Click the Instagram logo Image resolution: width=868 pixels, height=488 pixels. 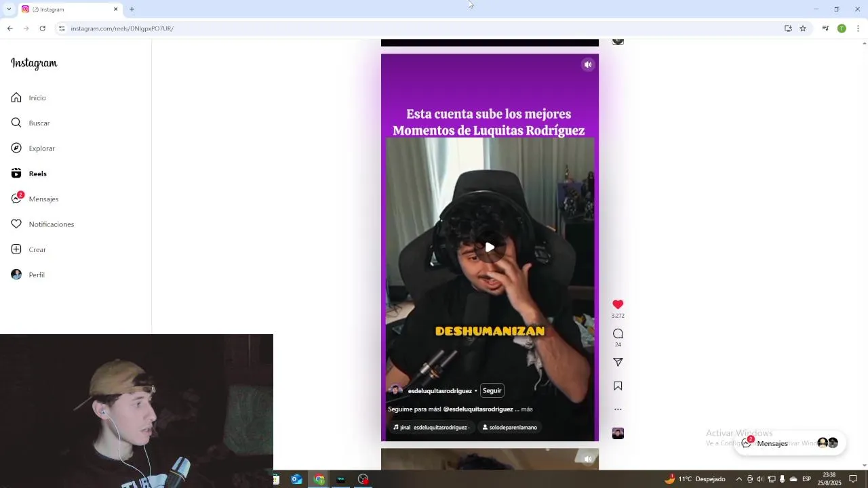coord(34,64)
